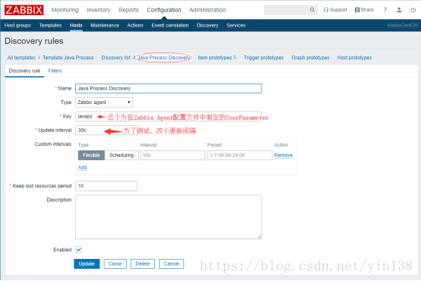Viewport: 421px width, 281px height.
Task: Open Graph prototypes link
Action: click(x=310, y=58)
